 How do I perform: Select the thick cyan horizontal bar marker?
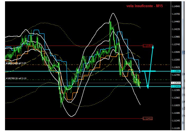149,71
